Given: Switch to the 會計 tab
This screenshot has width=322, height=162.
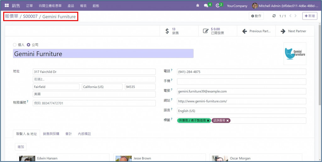Looking at the screenshot, I should pos(69,134).
